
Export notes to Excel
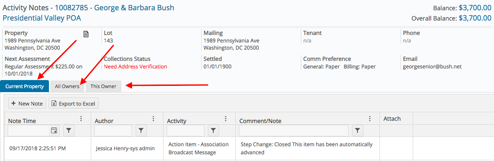[x=74, y=103]
